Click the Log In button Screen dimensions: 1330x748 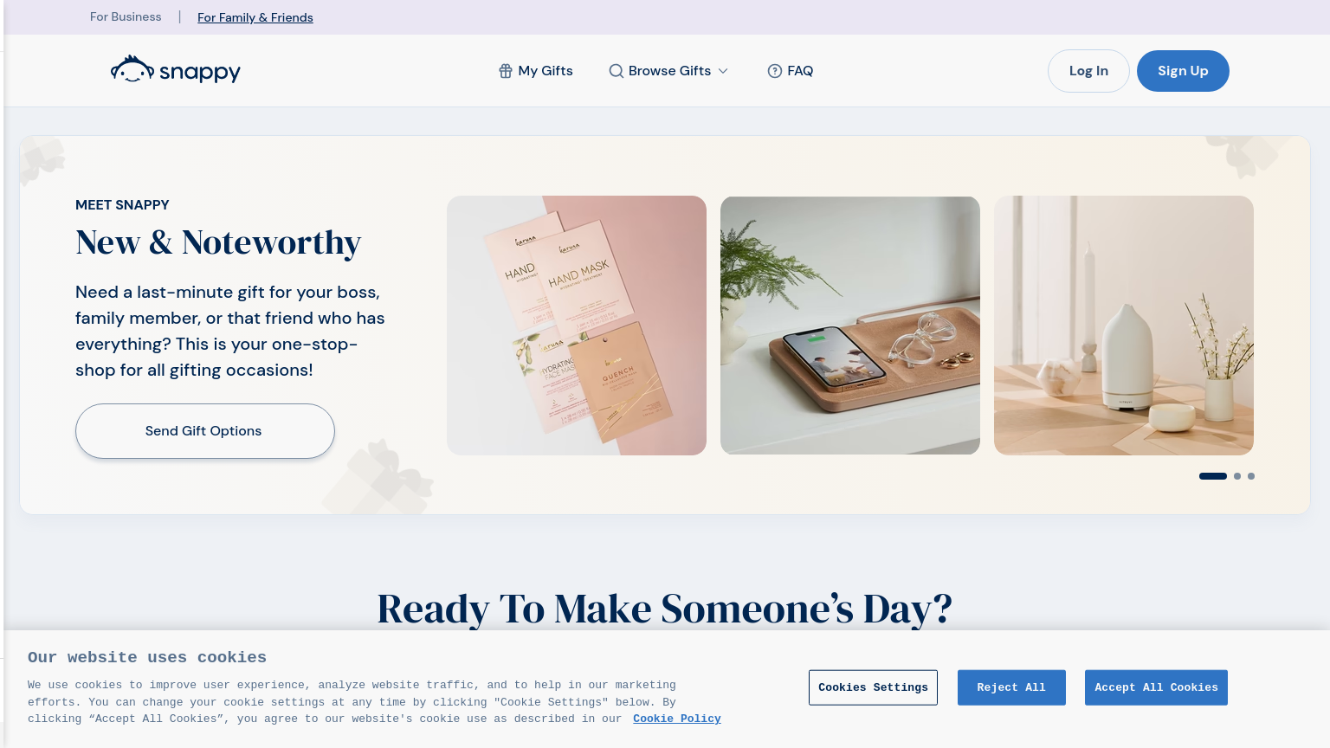click(x=1088, y=71)
